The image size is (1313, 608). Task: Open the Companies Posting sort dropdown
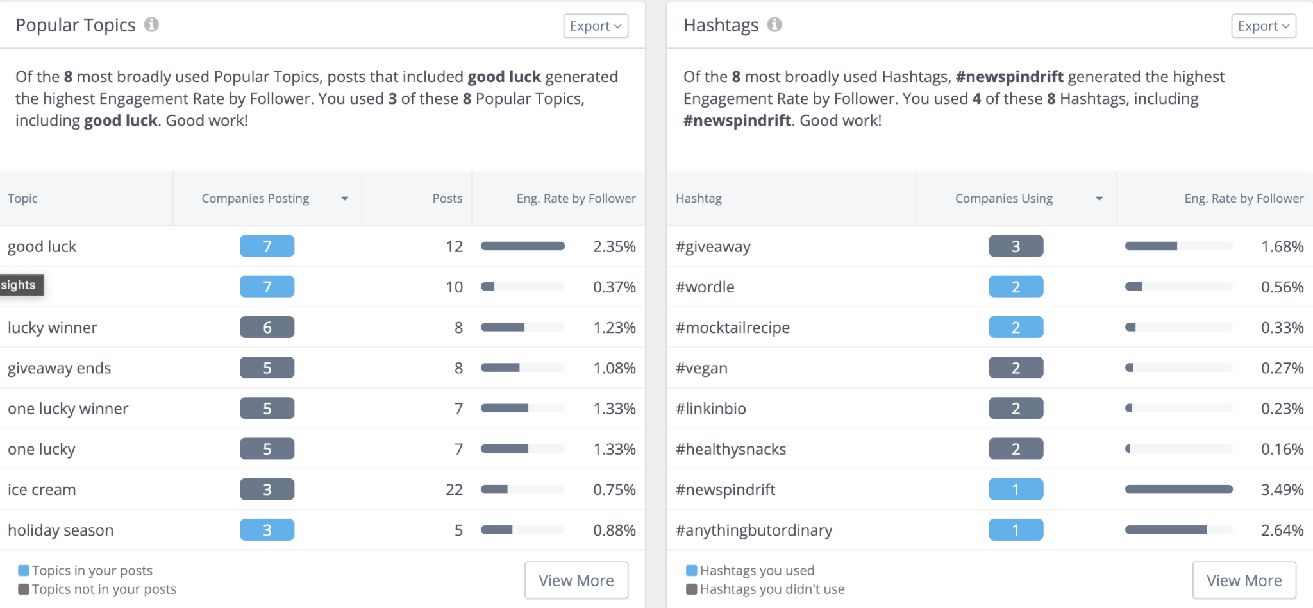click(345, 199)
